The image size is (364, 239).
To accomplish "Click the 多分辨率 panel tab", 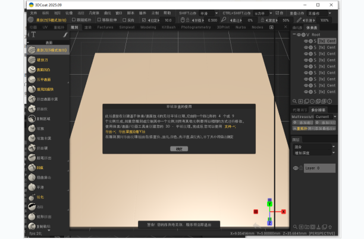I will point(318,110).
